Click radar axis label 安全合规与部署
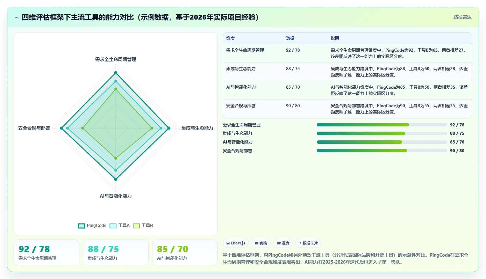Image resolution: width=486 pixels, height=279 pixels. (x=34, y=128)
